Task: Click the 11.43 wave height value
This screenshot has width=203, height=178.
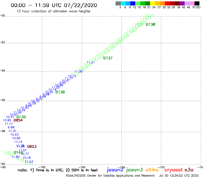Action: pyautogui.click(x=29, y=162)
